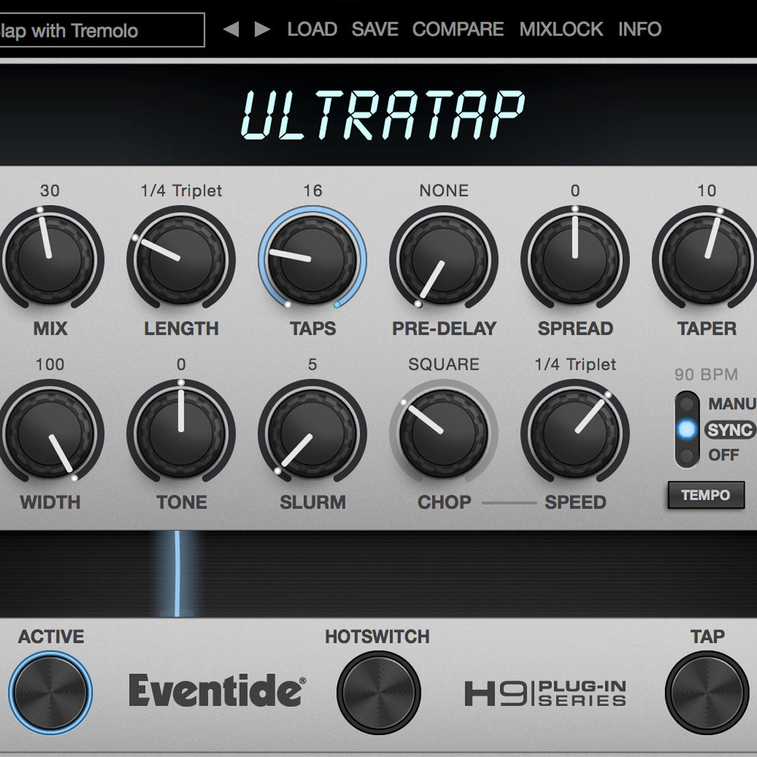Click the PRE-DELAY knob
This screenshot has width=757, height=757.
(444, 259)
